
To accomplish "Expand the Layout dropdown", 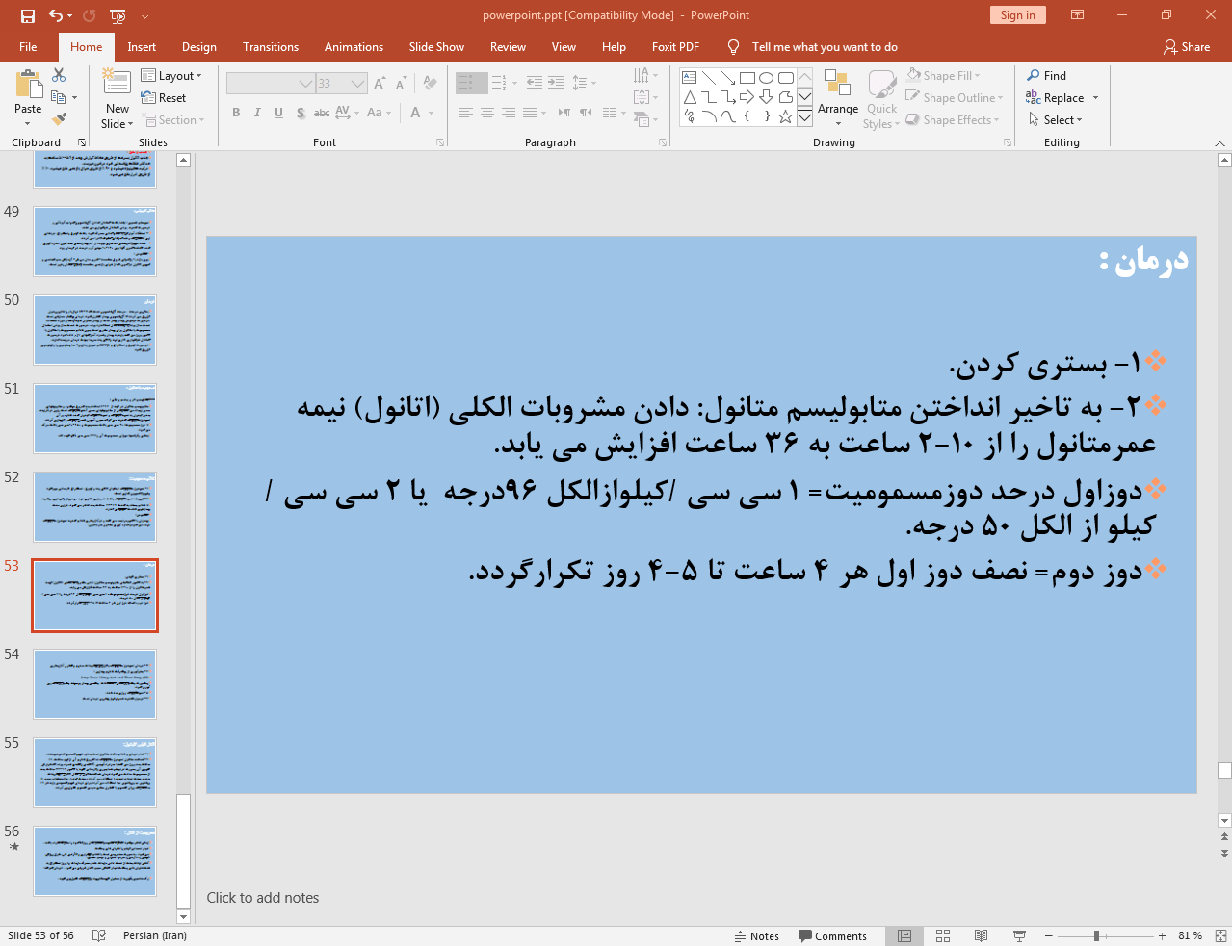I will pos(171,76).
